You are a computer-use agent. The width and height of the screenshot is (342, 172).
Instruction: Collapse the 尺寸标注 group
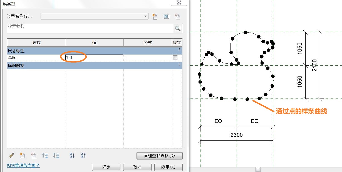point(180,50)
